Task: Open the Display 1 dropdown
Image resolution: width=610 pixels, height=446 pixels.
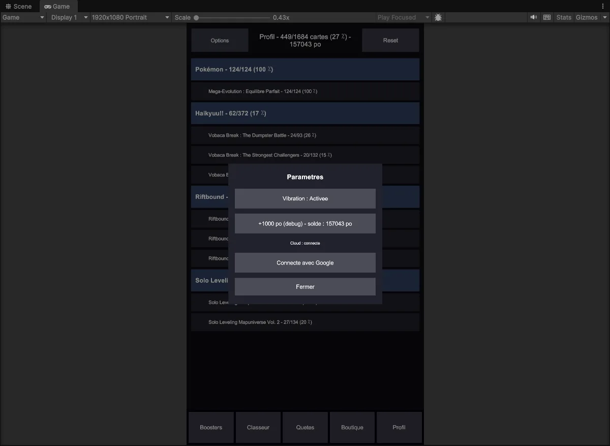Action: 69,17
